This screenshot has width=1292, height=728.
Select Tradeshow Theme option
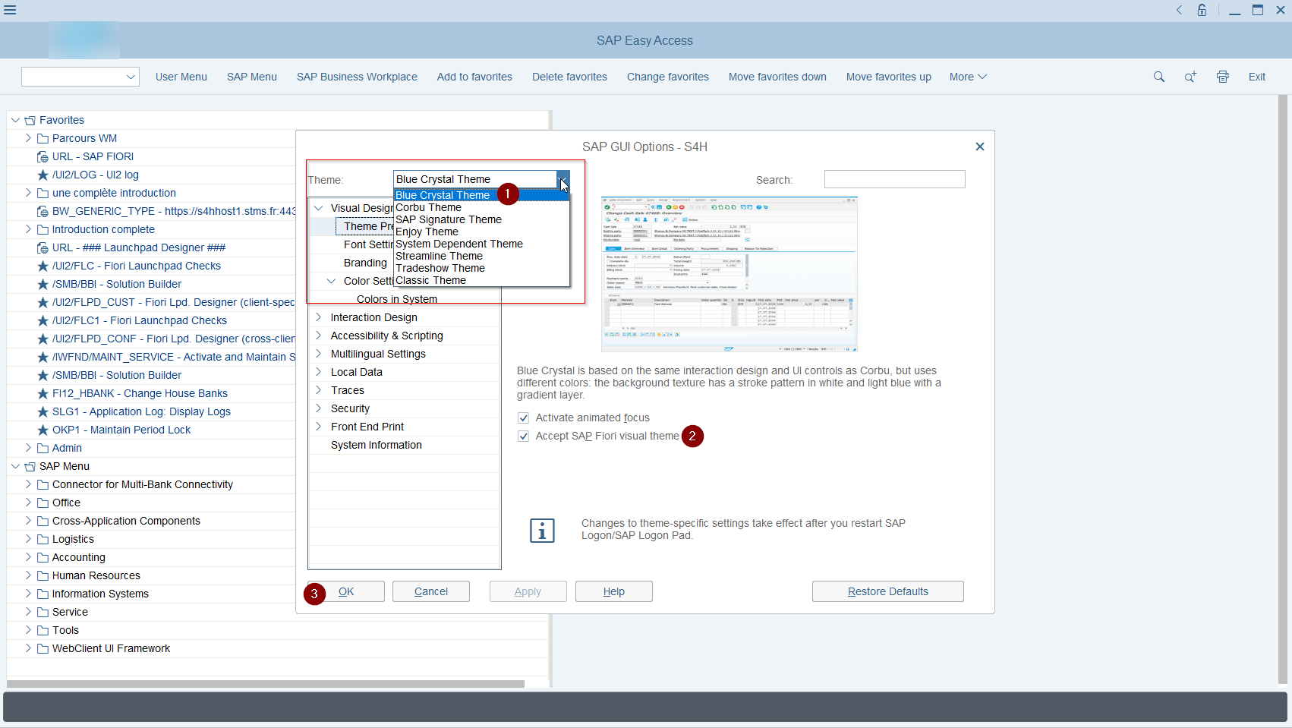[481, 268]
